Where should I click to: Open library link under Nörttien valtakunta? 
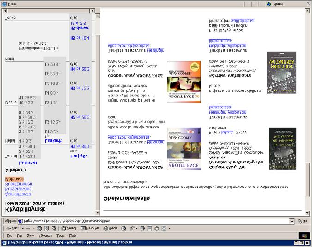pos(228,43)
